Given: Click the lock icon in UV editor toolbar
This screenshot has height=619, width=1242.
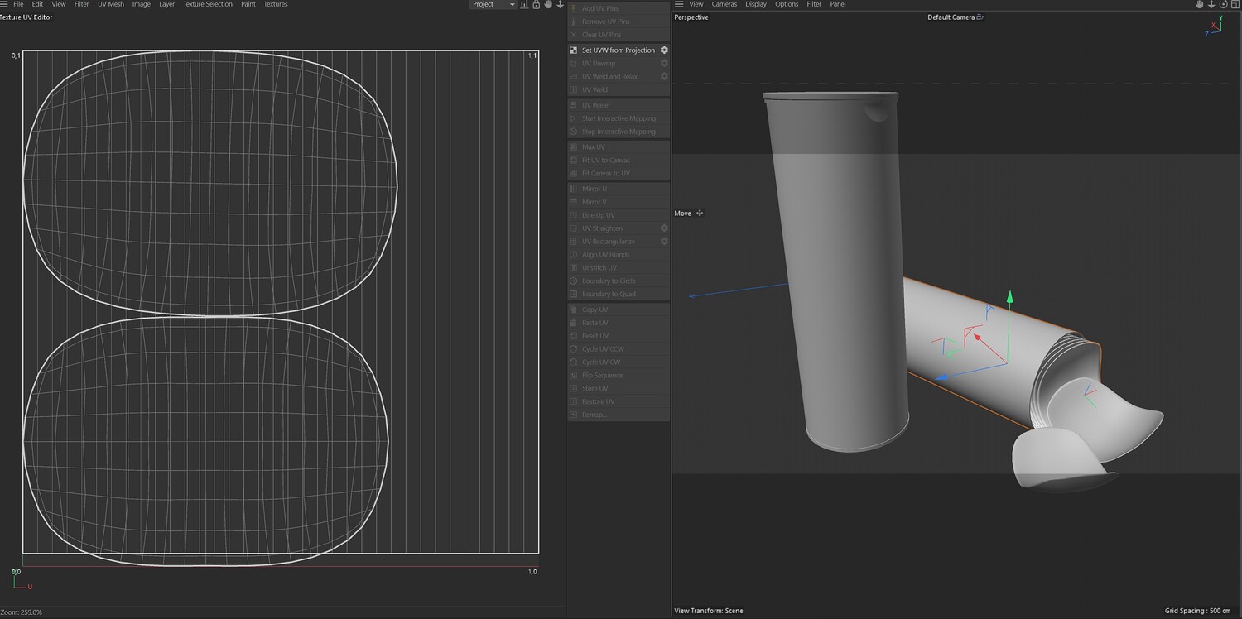Looking at the screenshot, I should pyautogui.click(x=537, y=5).
